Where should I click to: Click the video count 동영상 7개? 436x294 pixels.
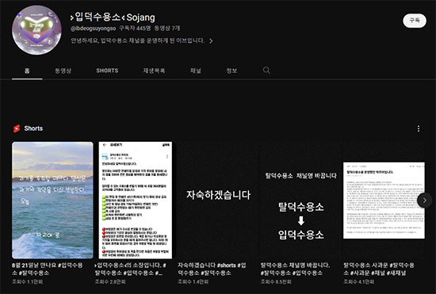pos(167,29)
